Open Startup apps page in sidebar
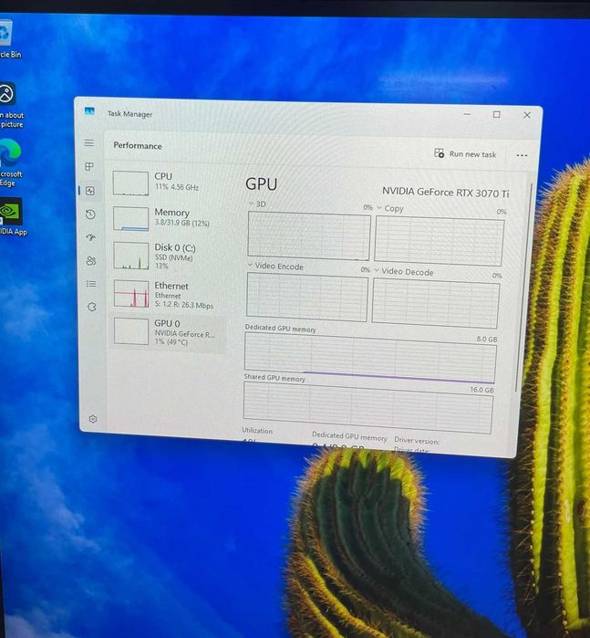Image resolution: width=590 pixels, height=638 pixels. (90, 237)
